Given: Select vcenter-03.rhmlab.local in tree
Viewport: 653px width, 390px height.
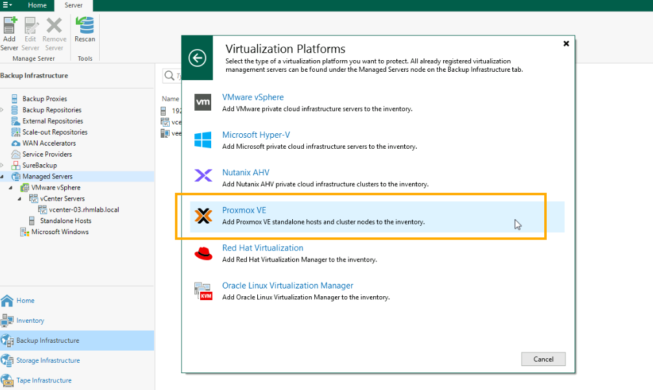Looking at the screenshot, I should click(84, 210).
